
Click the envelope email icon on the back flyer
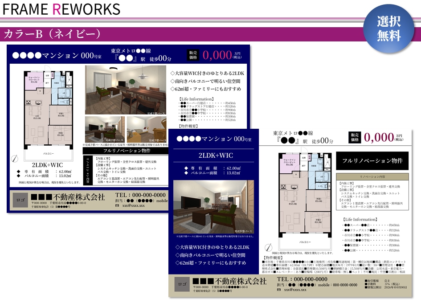click(x=117, y=206)
